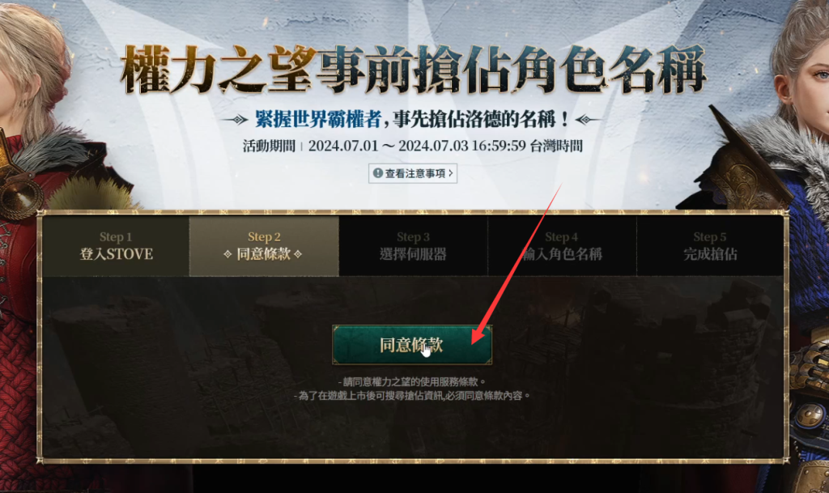829x493 pixels.
Task: Click the left ornament arrow beside the subtitle
Action: click(236, 120)
